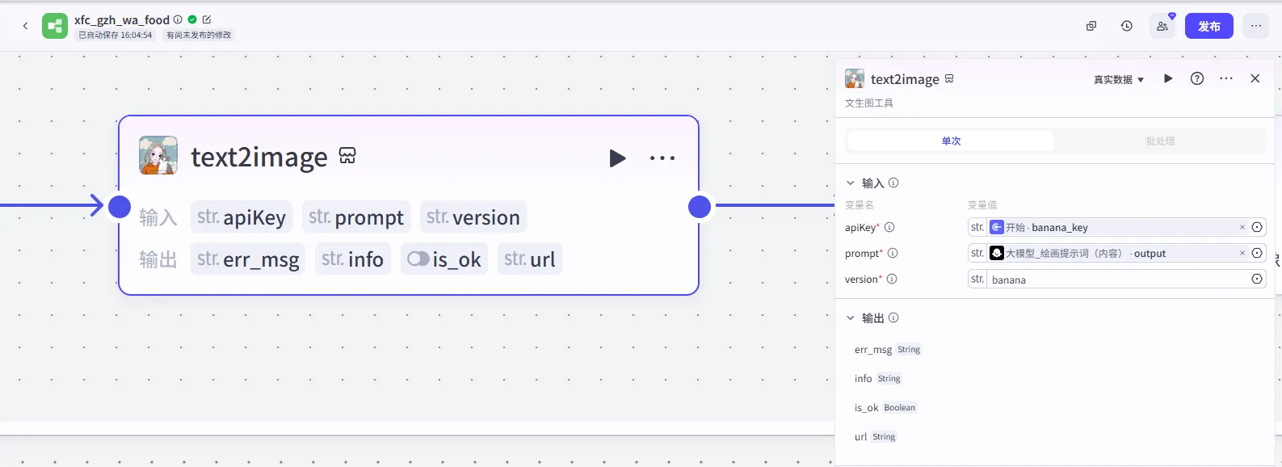1282x467 pixels.
Task: Open prompt str type selector
Action: (977, 253)
